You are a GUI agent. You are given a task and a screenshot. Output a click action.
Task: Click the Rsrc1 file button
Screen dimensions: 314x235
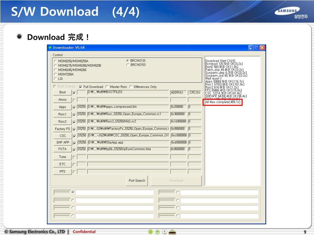tap(62, 114)
